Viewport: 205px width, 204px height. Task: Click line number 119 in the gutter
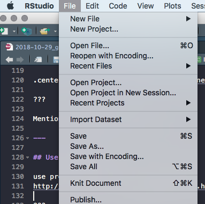pyautogui.click(x=18, y=71)
